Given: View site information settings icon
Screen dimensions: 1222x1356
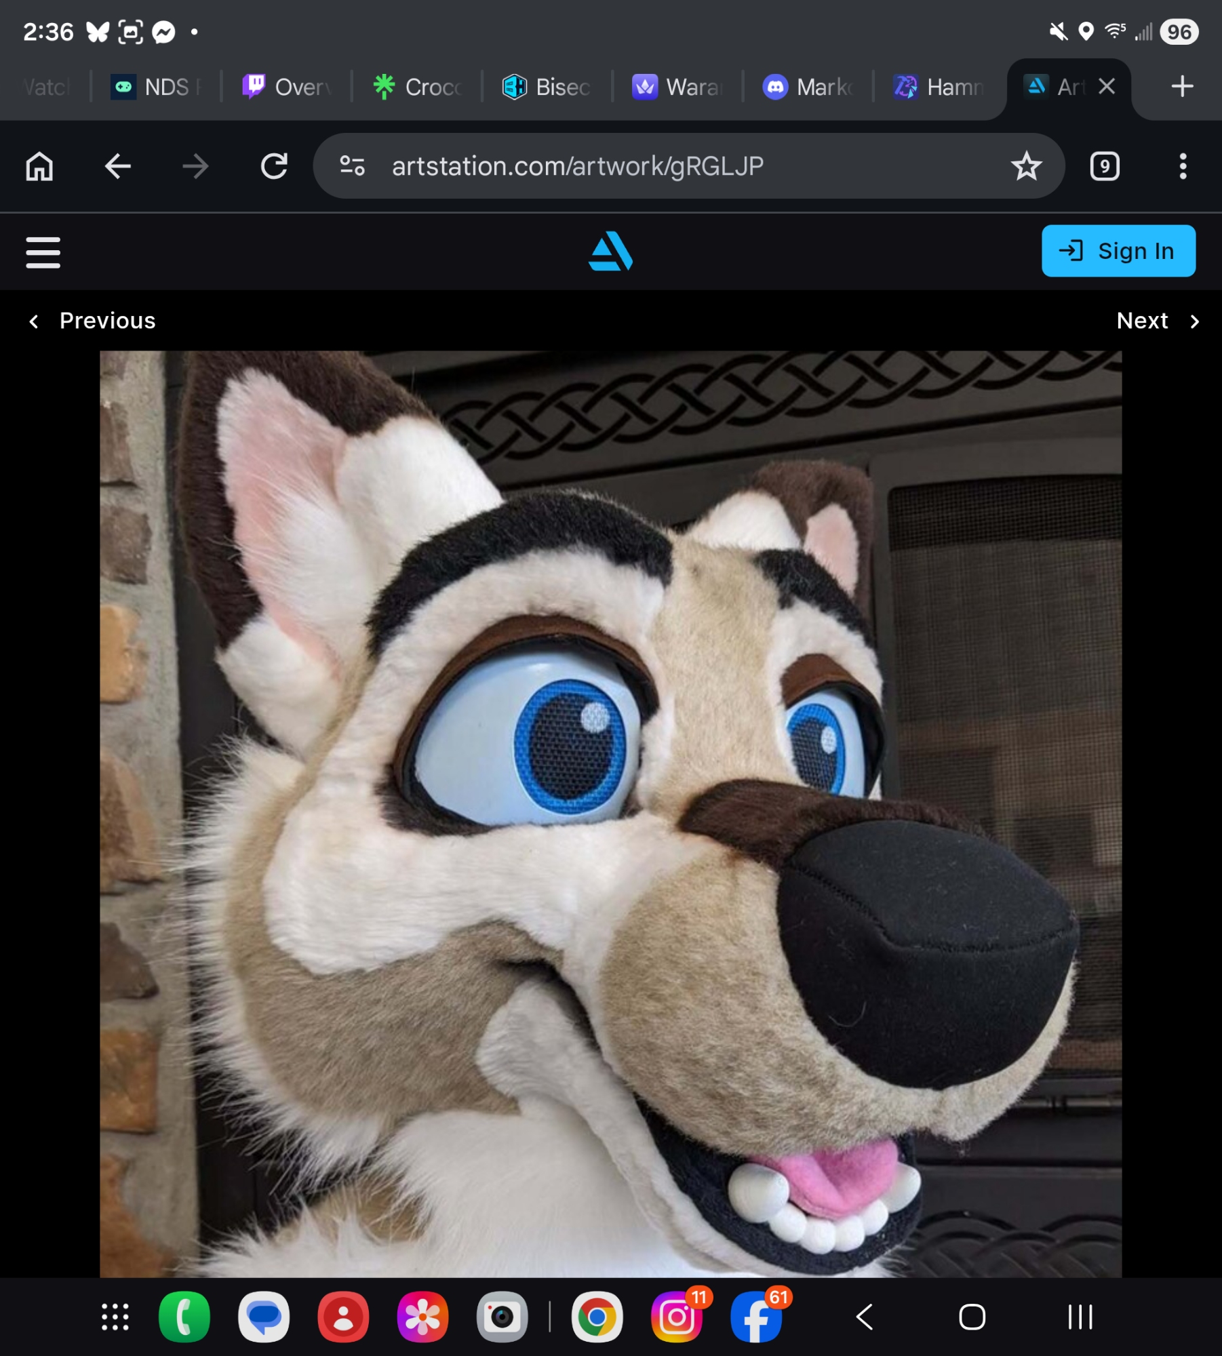Looking at the screenshot, I should click(x=353, y=166).
